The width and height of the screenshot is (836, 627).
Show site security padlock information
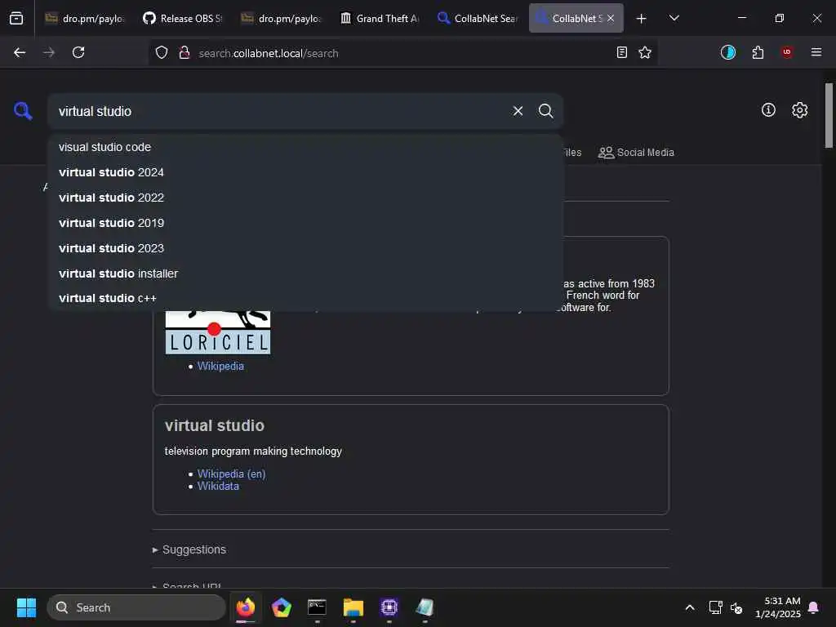pos(185,52)
